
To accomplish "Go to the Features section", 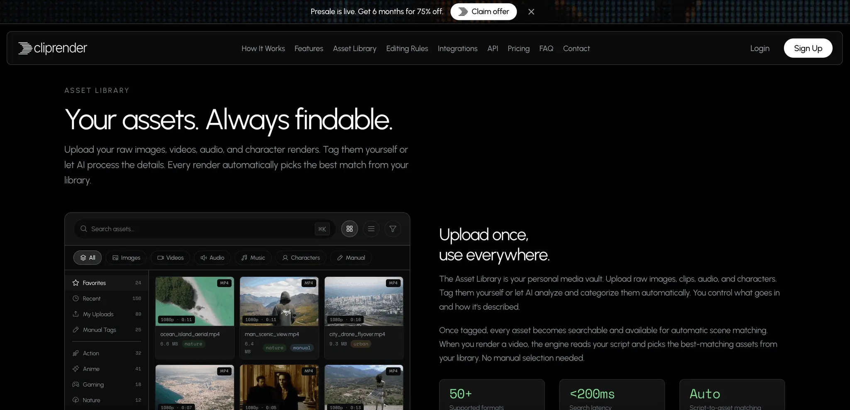I will [309, 49].
